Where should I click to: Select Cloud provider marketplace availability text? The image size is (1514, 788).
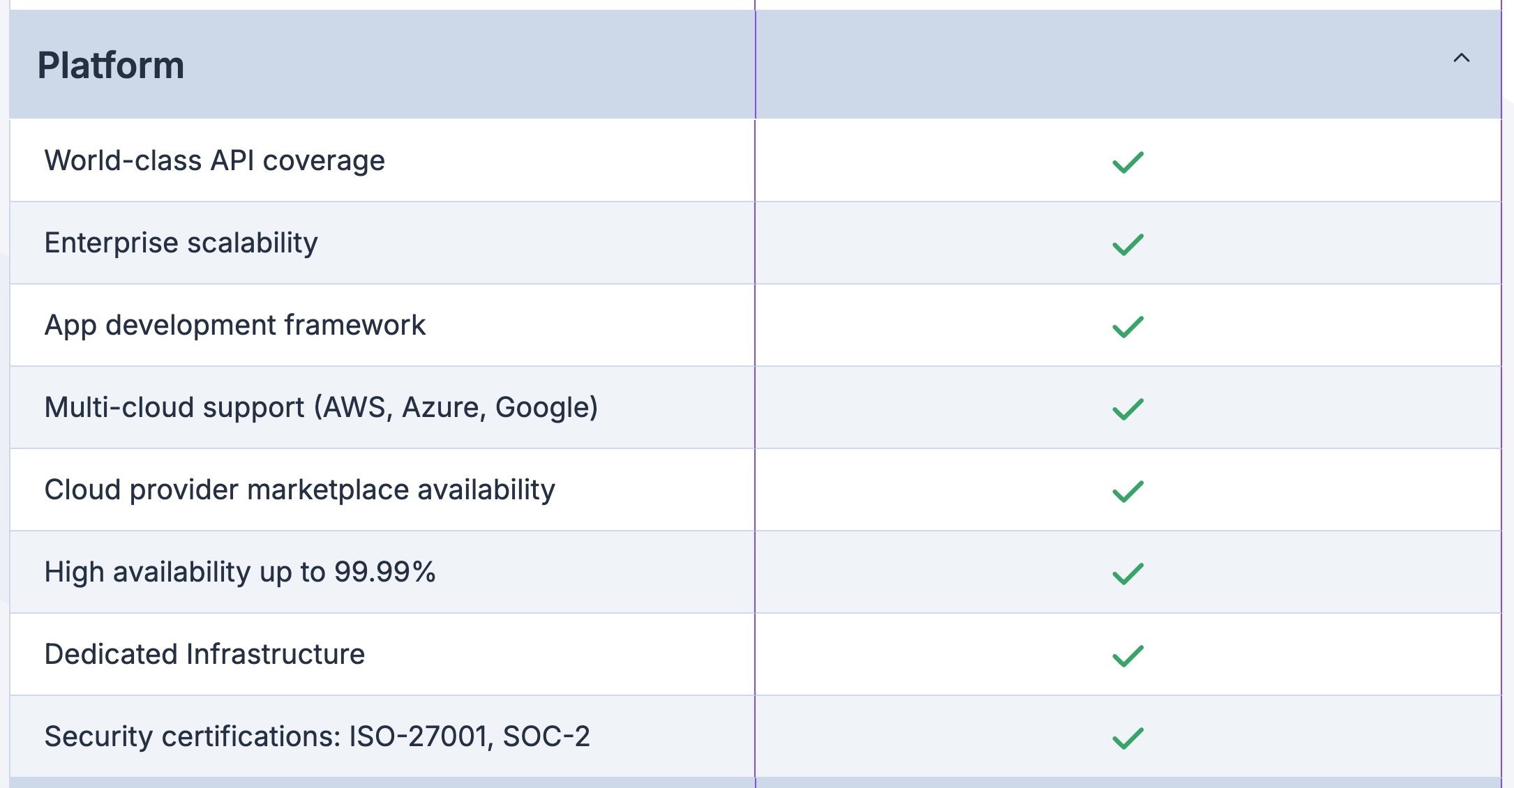pos(300,490)
